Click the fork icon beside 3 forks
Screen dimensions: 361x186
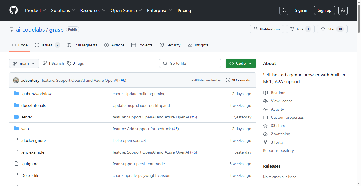tap(265, 142)
